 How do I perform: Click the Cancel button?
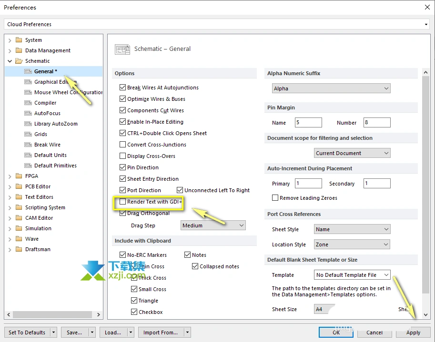click(374, 332)
